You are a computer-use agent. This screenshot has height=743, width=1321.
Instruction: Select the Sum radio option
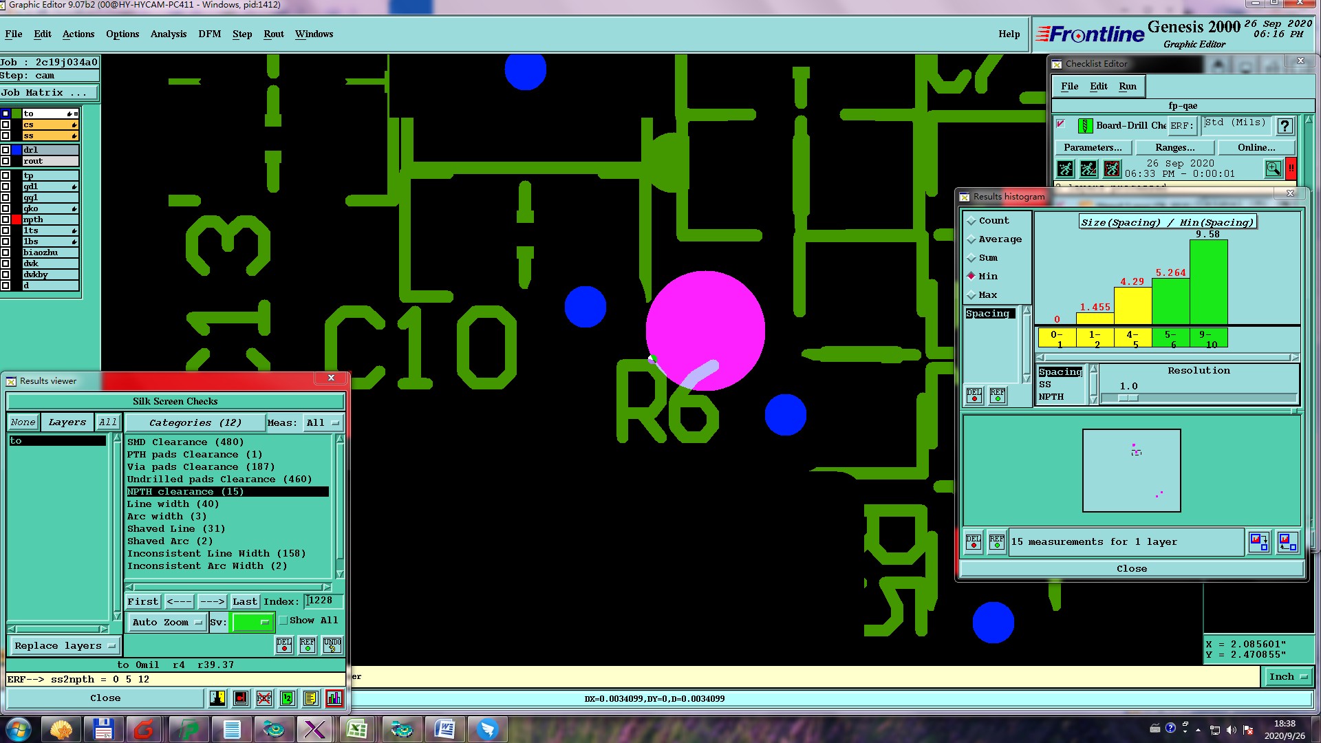(971, 258)
